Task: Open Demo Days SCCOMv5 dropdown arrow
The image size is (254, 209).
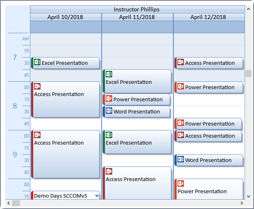Action: (96, 196)
